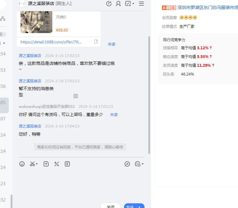
Task: Open the send button dropdown arrow
Action: coord(140,207)
